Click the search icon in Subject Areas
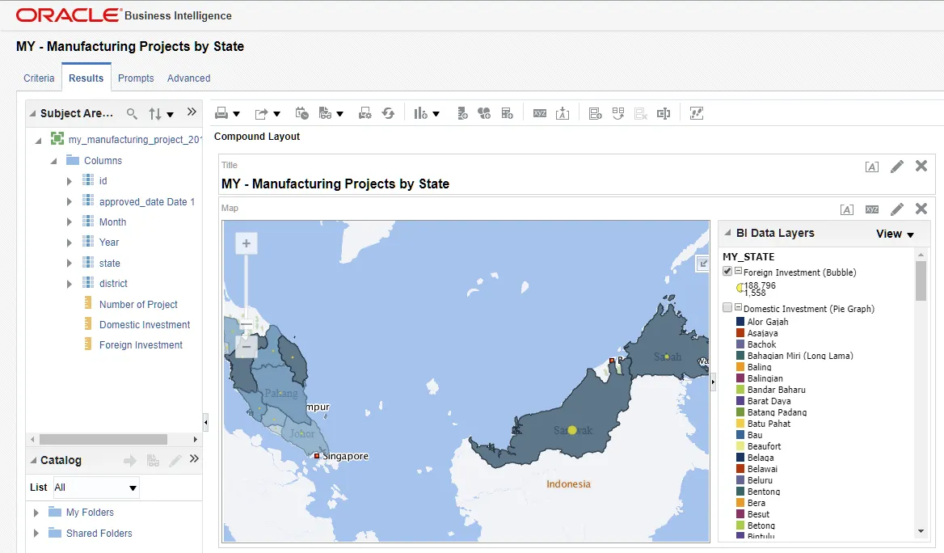The image size is (944, 553). point(133,114)
